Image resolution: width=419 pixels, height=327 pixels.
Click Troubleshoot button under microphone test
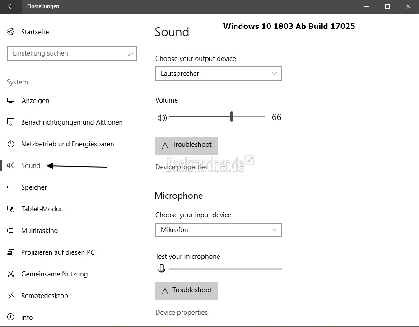(x=186, y=291)
